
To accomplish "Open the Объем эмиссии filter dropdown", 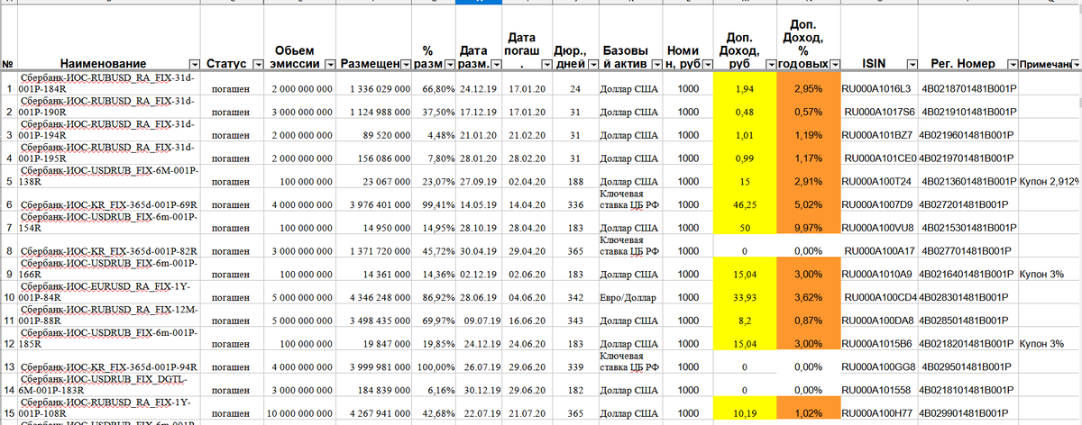I will (x=329, y=65).
